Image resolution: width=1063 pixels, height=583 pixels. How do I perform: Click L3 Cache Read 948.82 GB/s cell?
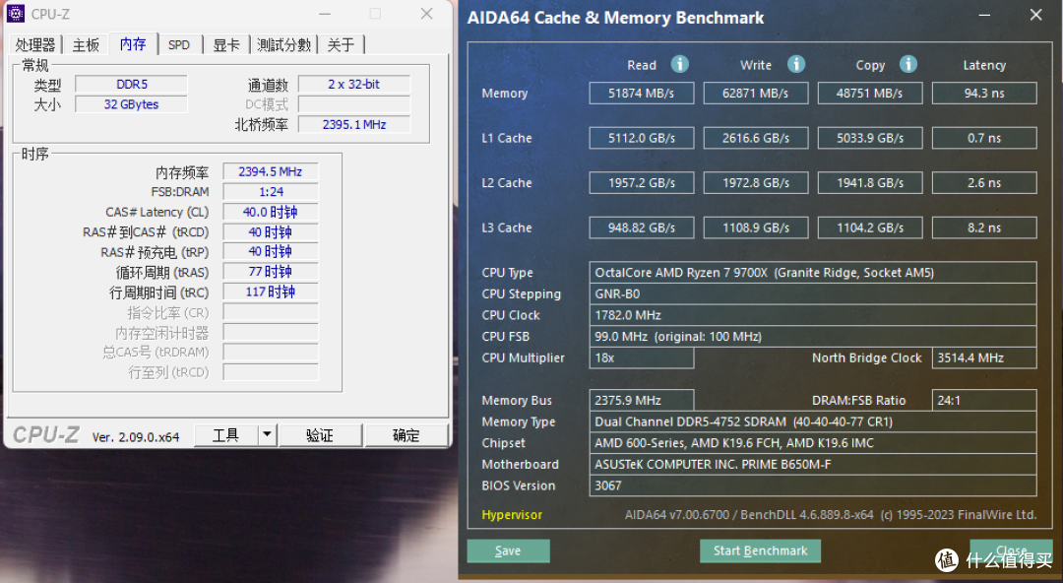[642, 227]
